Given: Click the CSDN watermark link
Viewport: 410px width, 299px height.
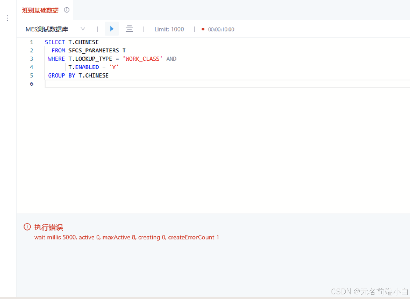Looking at the screenshot, I should 370,291.
